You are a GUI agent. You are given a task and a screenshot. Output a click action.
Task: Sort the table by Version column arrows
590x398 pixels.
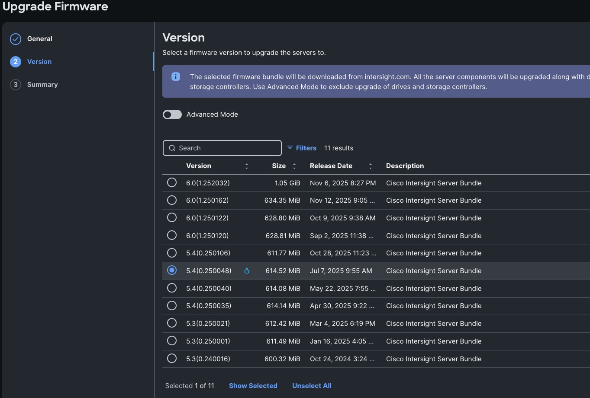[x=247, y=166]
